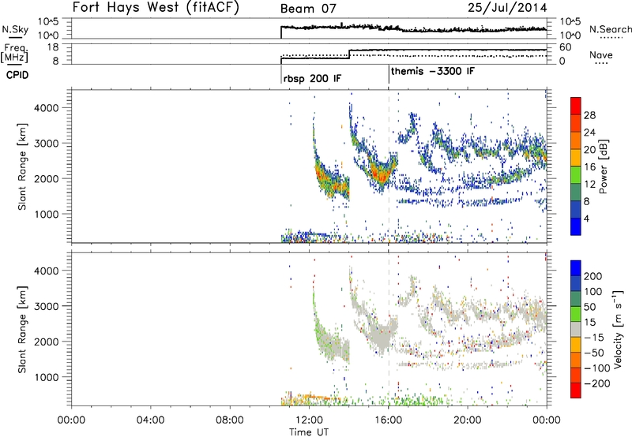Click the 'Beam 07' label
This screenshot has height=437, width=632.
coord(308,9)
